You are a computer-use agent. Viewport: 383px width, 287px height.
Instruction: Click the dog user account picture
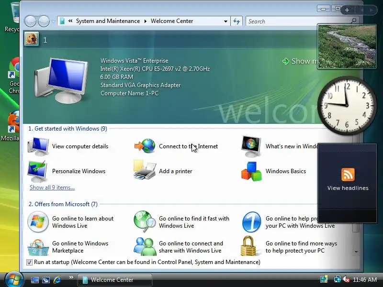(32, 39)
